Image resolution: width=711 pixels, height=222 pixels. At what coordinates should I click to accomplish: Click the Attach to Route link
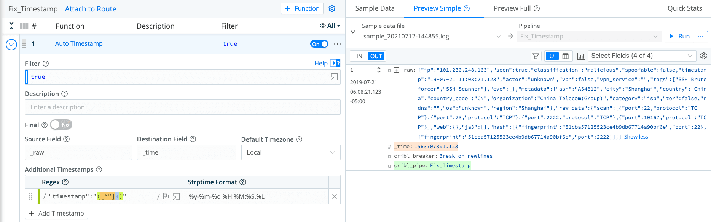coord(91,9)
